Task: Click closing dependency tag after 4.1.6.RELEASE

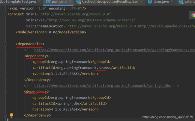Action: (37, 115)
